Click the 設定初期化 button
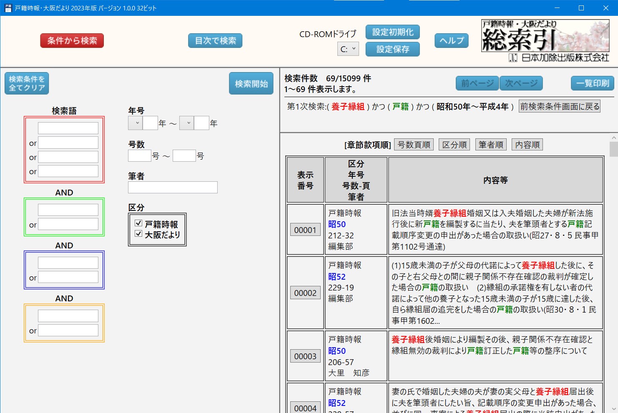 pyautogui.click(x=392, y=32)
